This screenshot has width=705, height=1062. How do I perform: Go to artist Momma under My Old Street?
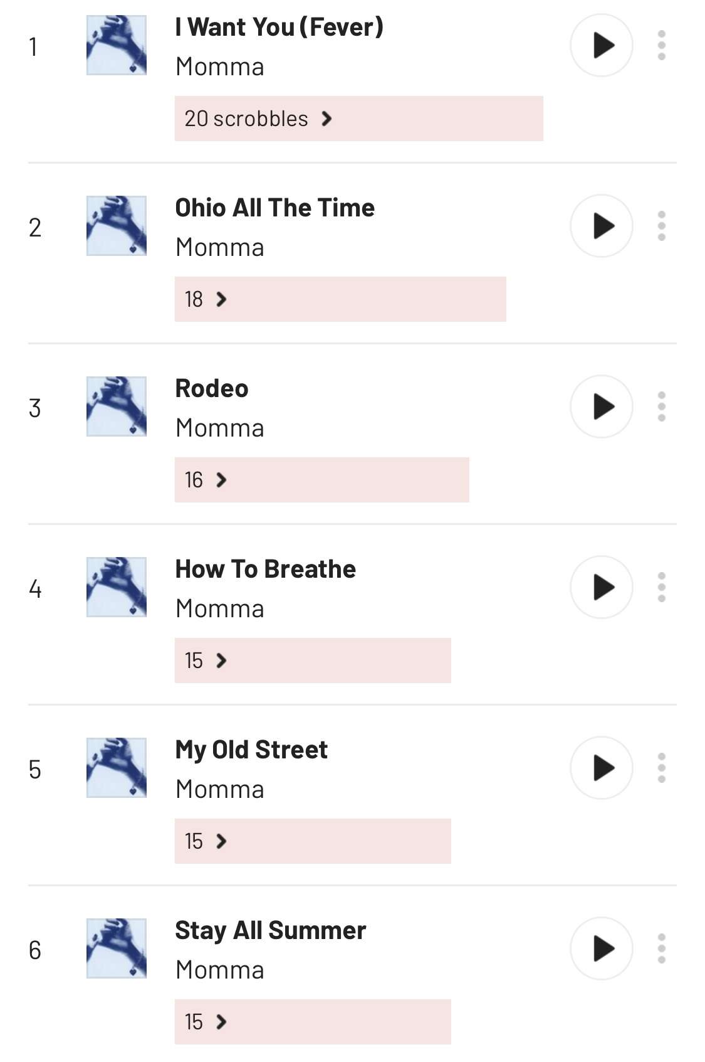(220, 789)
